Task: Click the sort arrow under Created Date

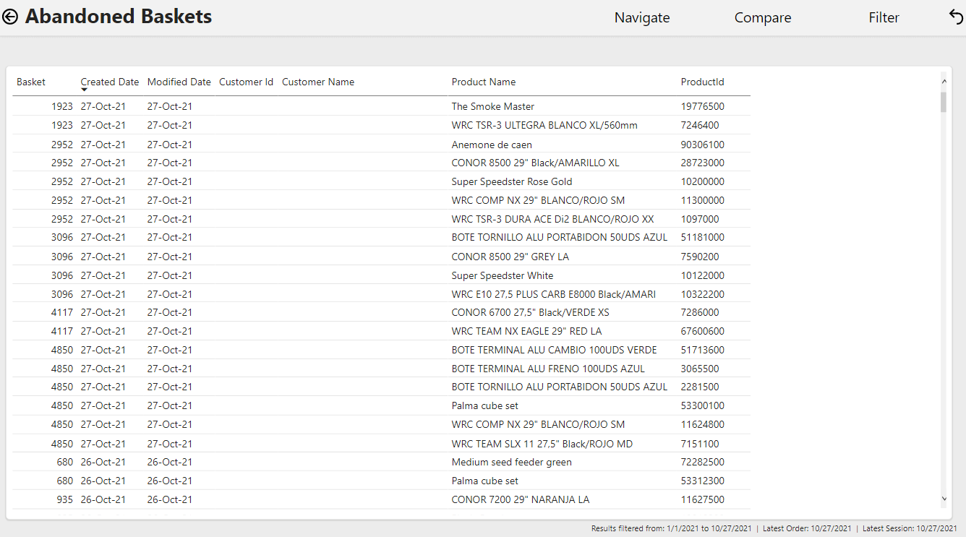Action: (84, 90)
